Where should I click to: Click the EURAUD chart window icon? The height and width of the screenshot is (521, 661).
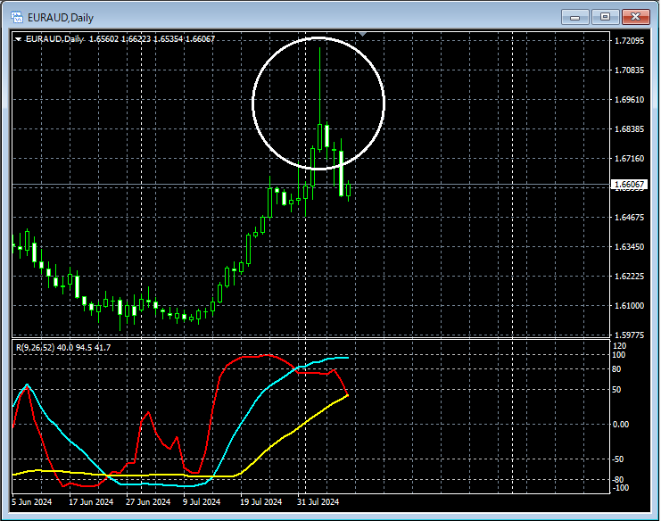17,17
